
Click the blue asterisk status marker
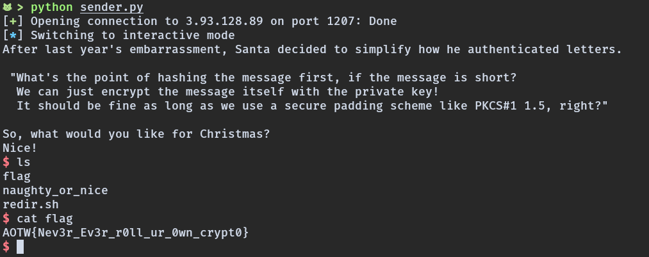[x=13, y=35]
